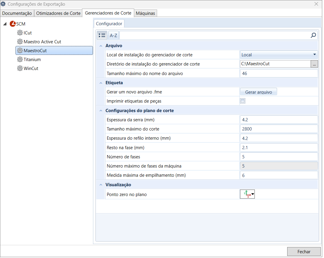This screenshot has height=258, width=324.
Task: Click the gear icon beside Maestro Active Cut
Action: (x=20, y=42)
